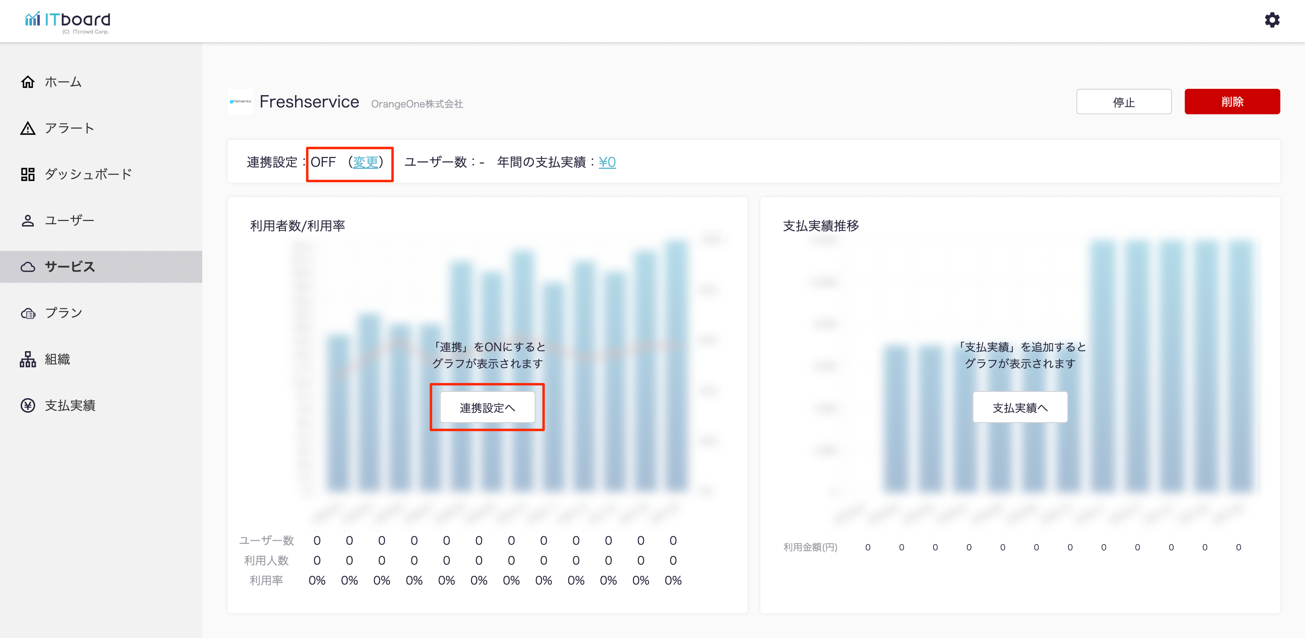Click the Freshservice logo thumbnail
This screenshot has width=1305, height=638.
pyautogui.click(x=240, y=101)
